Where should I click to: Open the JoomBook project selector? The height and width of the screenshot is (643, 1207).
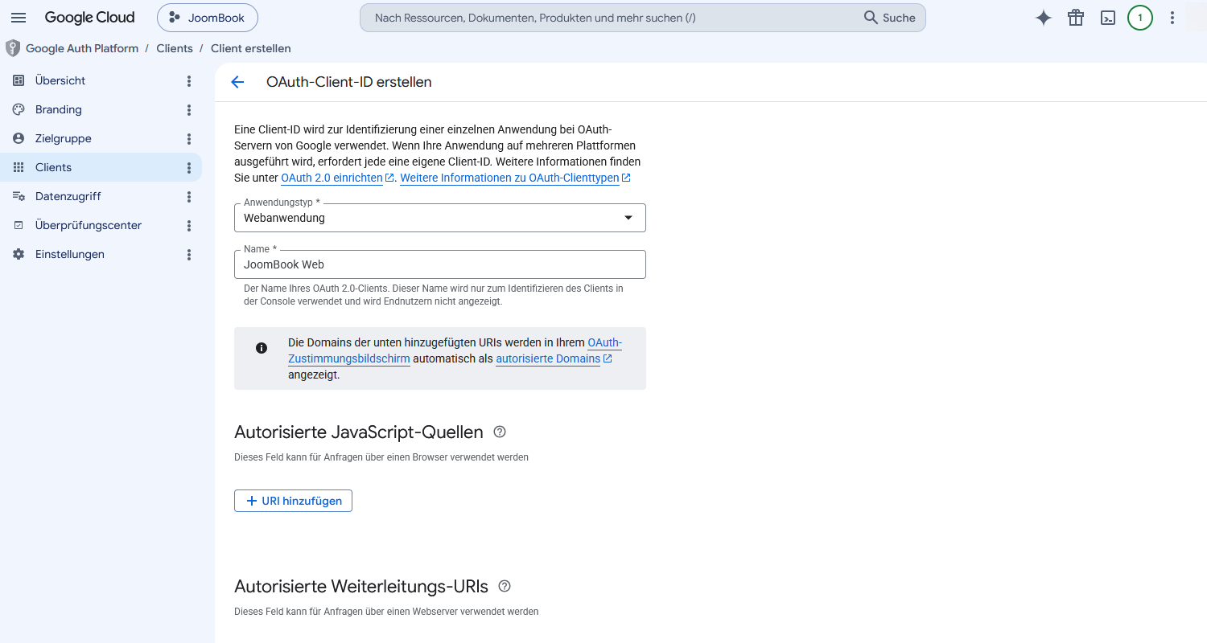[208, 18]
